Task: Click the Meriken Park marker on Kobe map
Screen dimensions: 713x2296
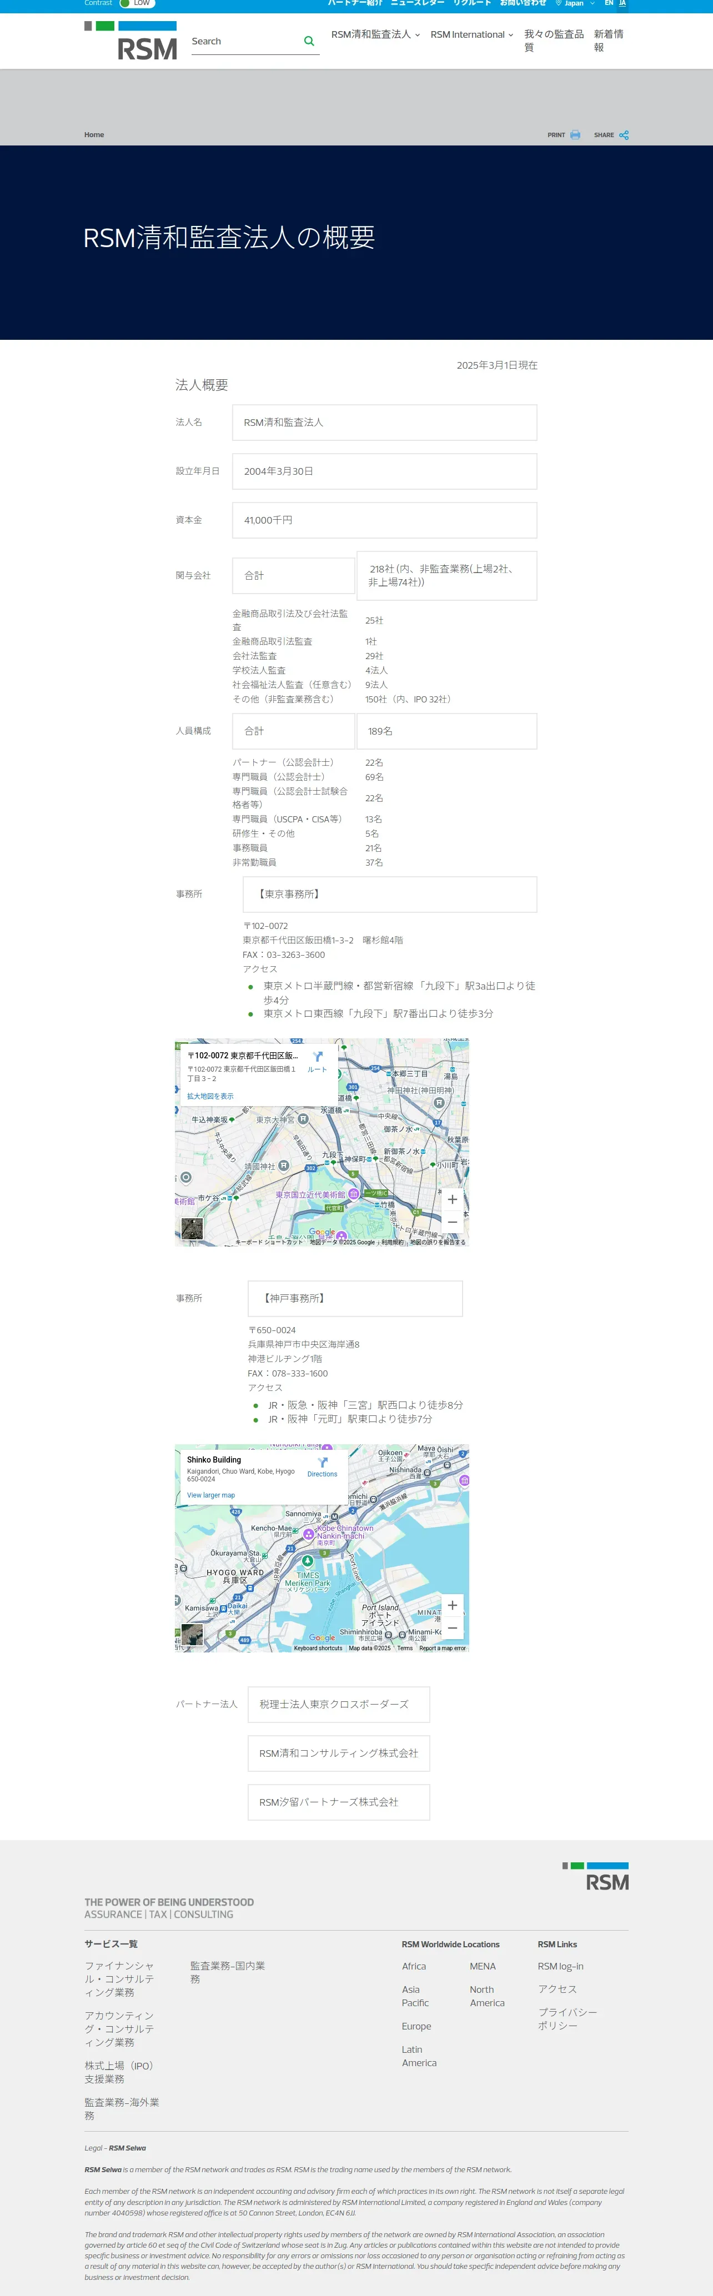Action: pyautogui.click(x=308, y=1561)
